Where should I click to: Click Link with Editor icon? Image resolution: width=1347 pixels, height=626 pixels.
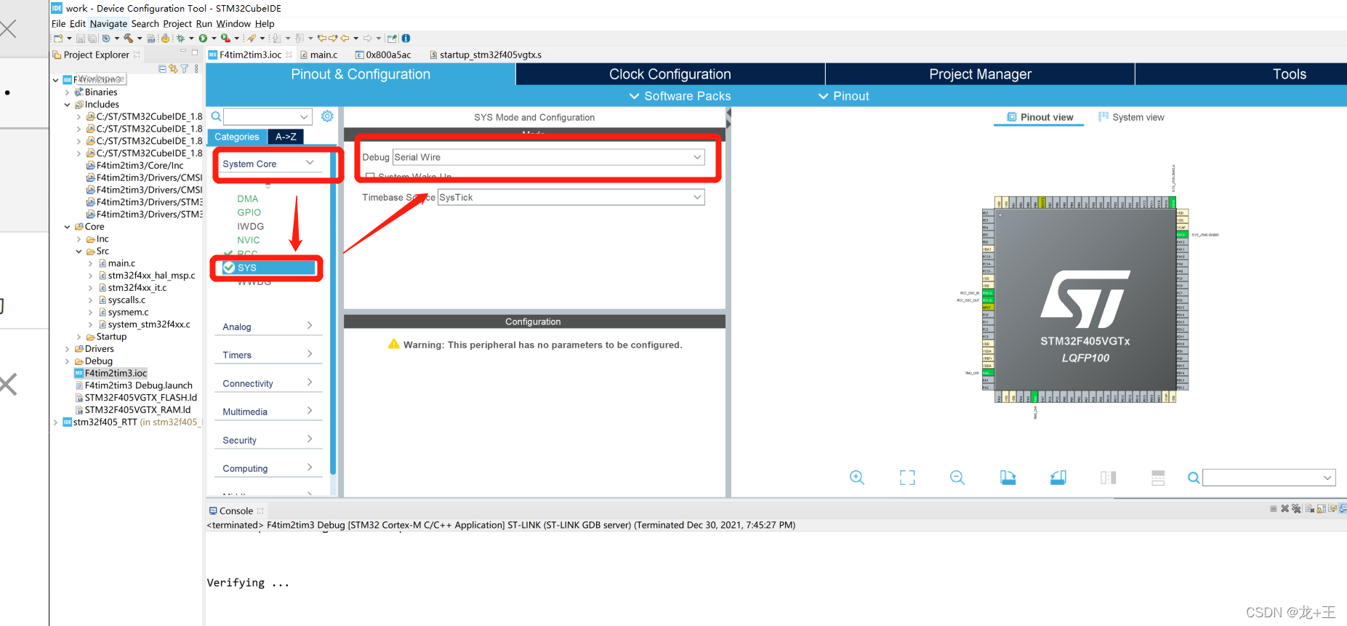tap(173, 69)
